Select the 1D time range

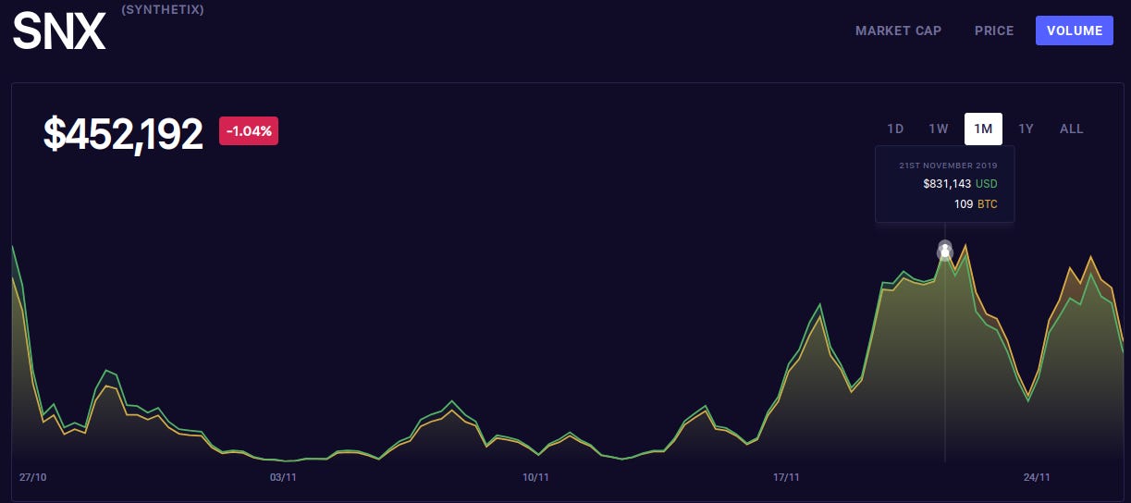(895, 129)
